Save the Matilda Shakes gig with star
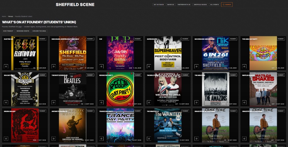288x147 pixels. click(244, 102)
